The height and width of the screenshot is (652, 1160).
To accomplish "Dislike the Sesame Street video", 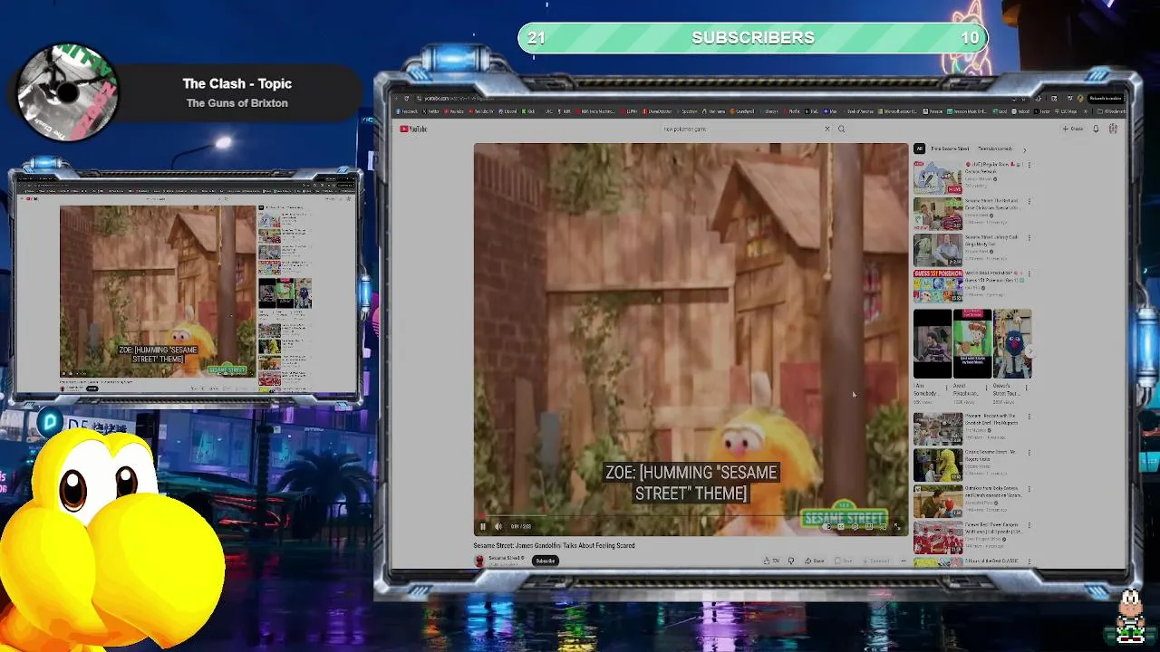I will coord(791,561).
